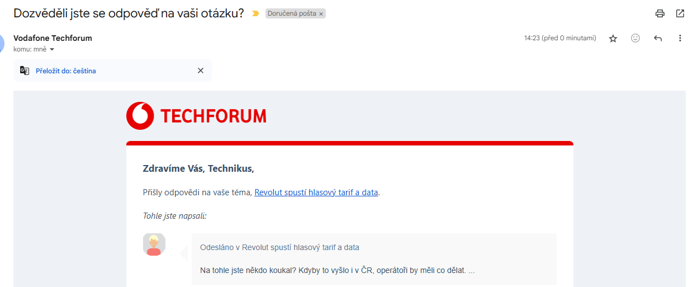The height and width of the screenshot is (287, 693).
Task: Remove the Doručená pošta label with its x
Action: point(321,13)
